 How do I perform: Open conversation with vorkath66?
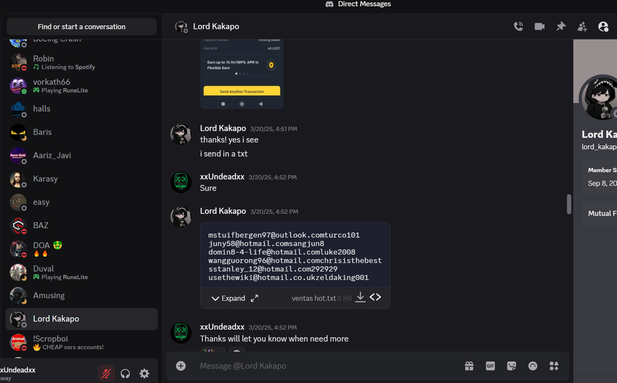(81, 85)
